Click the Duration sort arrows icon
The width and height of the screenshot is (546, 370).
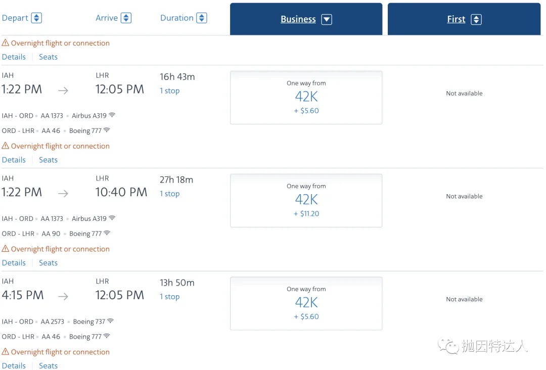(201, 18)
